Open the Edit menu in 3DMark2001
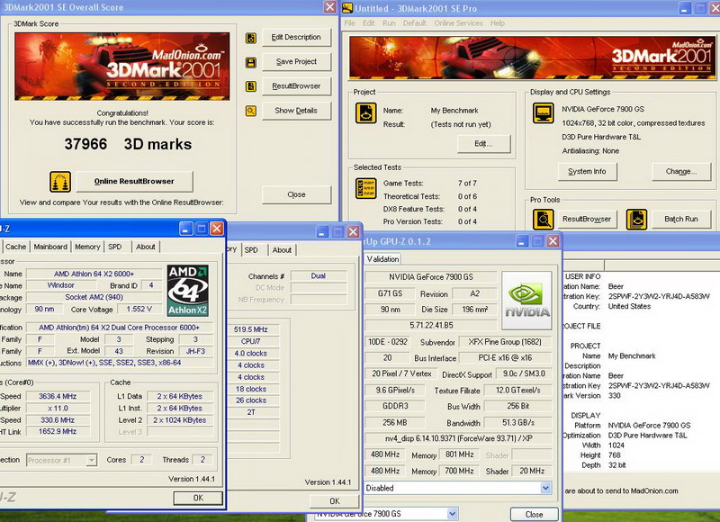Screen dimensions: 720x522 (369, 23)
